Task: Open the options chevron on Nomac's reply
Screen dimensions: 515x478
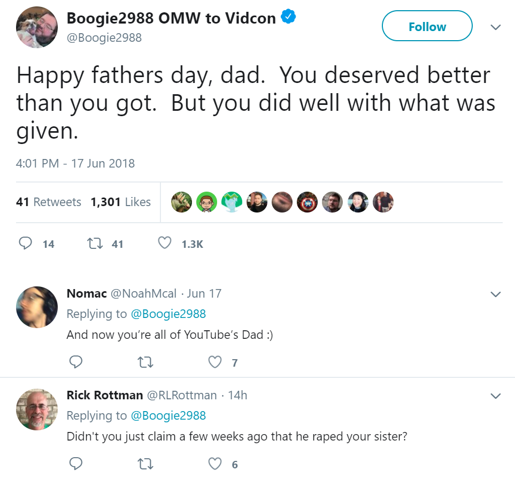Action: (x=496, y=294)
